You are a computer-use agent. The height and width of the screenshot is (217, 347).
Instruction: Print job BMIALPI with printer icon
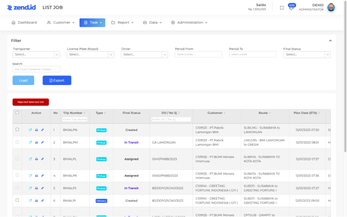tap(36, 201)
